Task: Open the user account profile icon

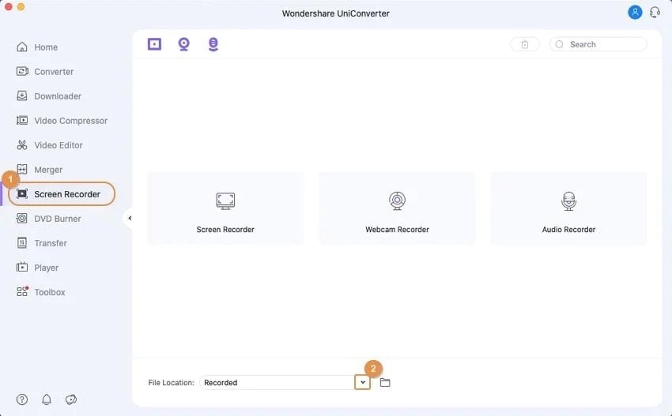Action: click(635, 12)
